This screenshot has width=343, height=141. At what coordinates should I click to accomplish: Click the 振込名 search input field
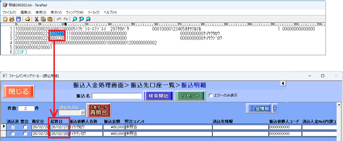click(x=117, y=96)
